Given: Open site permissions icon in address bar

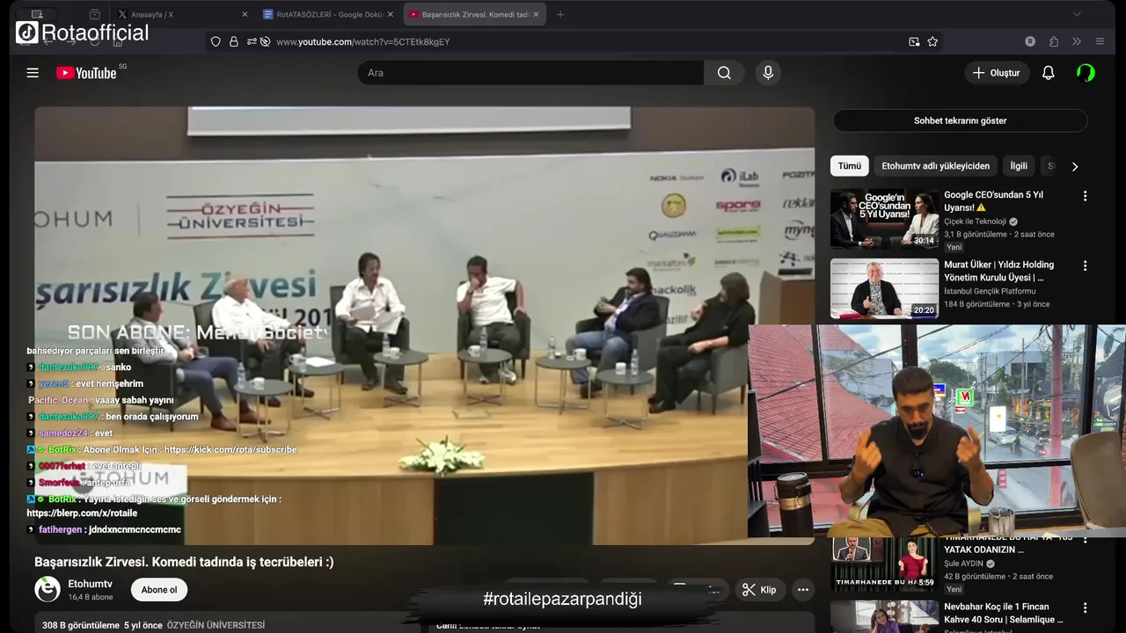Looking at the screenshot, I should pyautogui.click(x=252, y=41).
